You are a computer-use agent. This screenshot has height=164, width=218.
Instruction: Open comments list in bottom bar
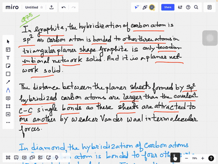24,158
